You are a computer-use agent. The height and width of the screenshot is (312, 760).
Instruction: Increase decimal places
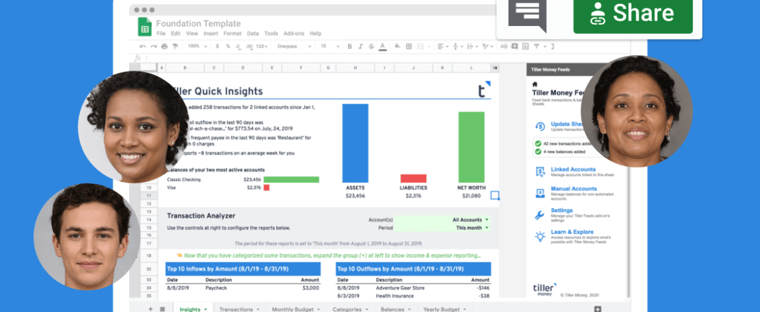(x=249, y=47)
